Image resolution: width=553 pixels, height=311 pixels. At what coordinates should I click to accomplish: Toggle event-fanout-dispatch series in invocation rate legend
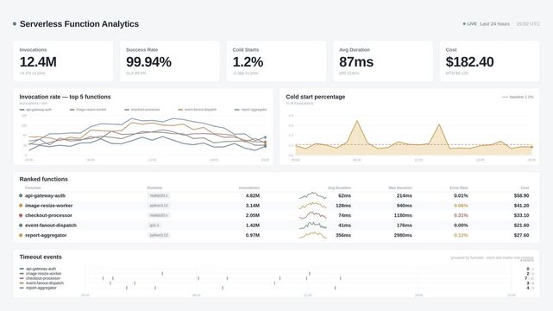click(x=198, y=110)
